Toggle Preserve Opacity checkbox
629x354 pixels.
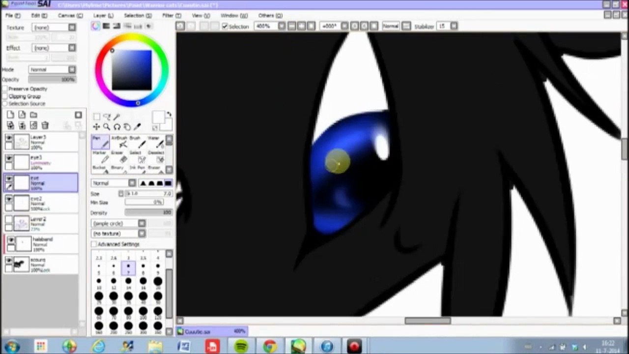tap(5, 89)
